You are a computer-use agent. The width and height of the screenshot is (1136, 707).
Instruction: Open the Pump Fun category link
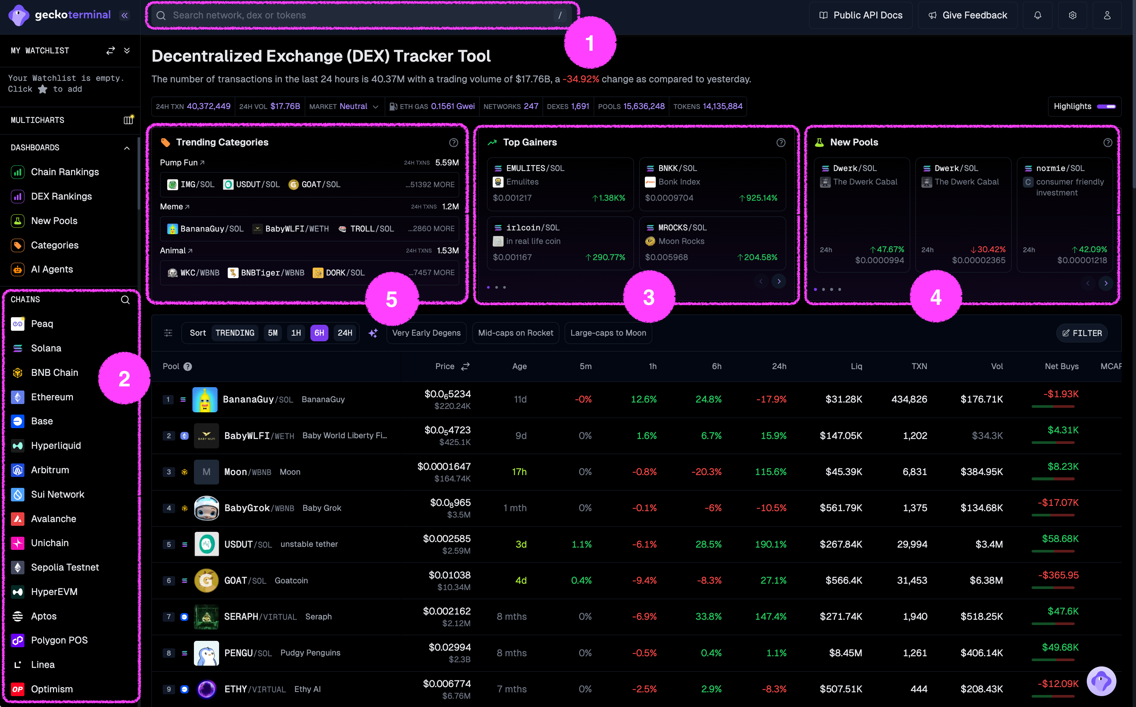(x=182, y=163)
